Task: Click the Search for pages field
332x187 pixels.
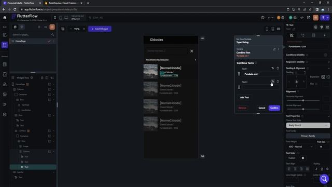Action: tap(31, 35)
